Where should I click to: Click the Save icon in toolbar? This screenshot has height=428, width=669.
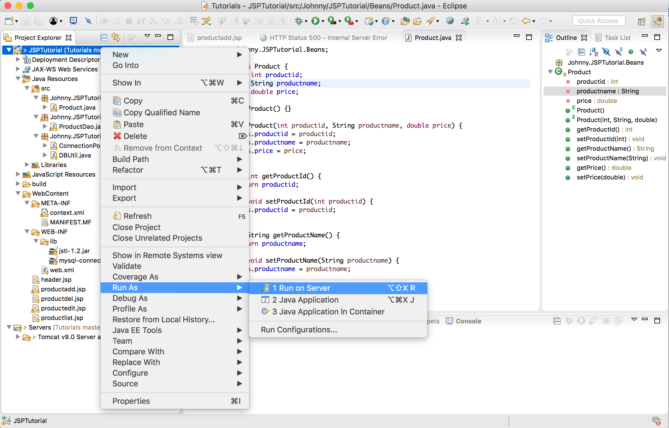click(x=26, y=21)
